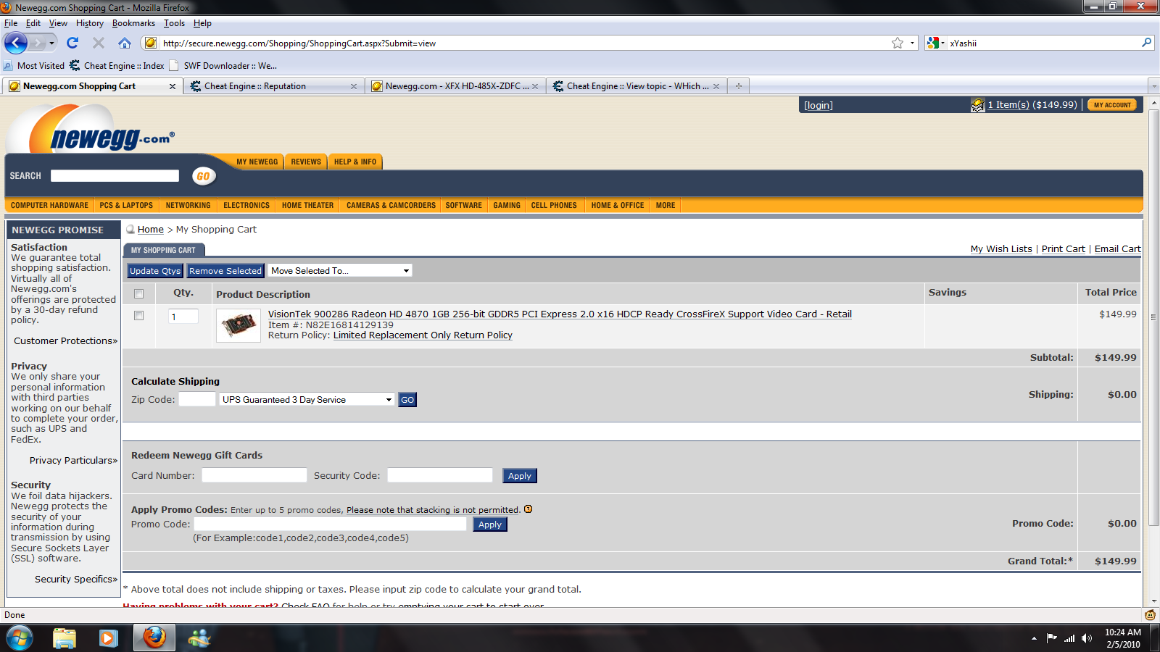Image resolution: width=1160 pixels, height=652 pixels.
Task: Click the Update Qtys button
Action: click(155, 271)
